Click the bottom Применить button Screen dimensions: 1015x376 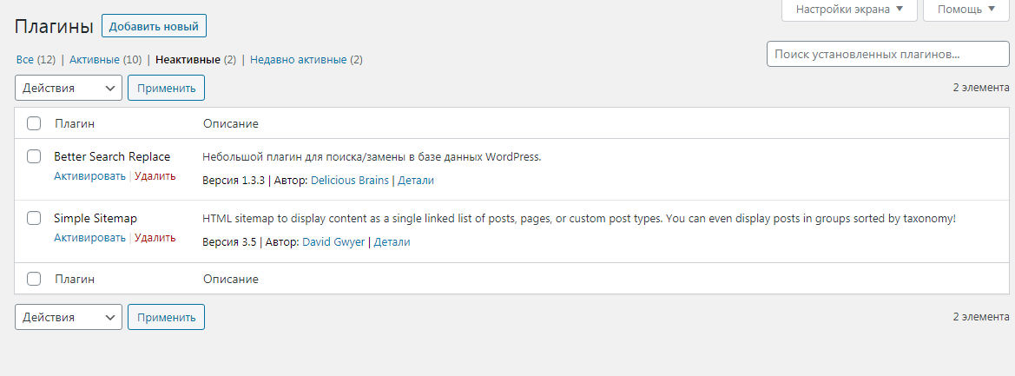click(167, 317)
